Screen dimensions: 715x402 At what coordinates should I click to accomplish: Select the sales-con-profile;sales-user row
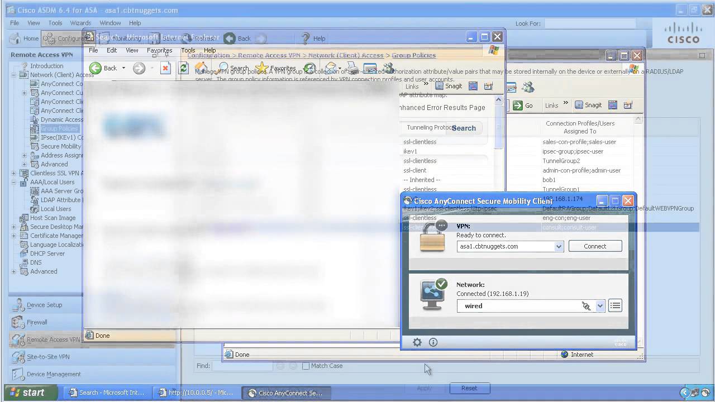[579, 142]
